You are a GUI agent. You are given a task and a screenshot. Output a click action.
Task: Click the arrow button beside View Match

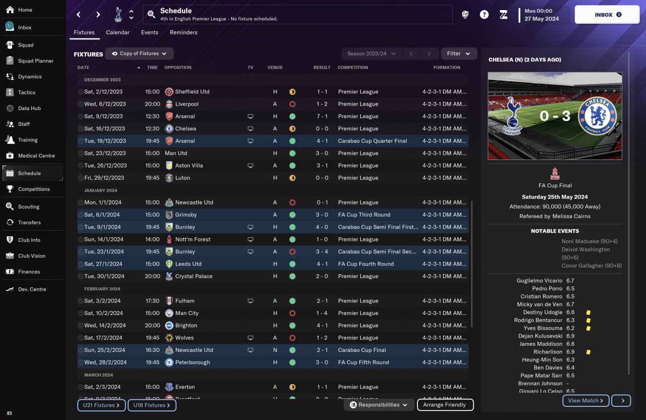click(622, 401)
